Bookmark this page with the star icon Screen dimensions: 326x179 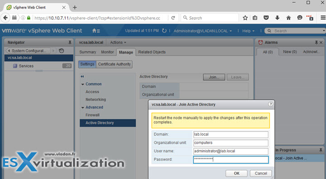(245, 18)
